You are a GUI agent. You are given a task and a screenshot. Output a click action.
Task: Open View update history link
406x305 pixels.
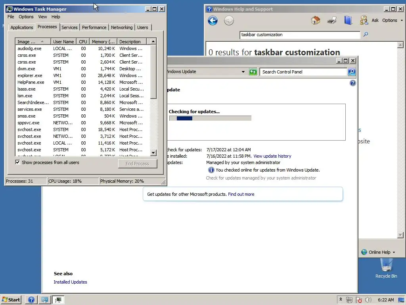point(272,156)
